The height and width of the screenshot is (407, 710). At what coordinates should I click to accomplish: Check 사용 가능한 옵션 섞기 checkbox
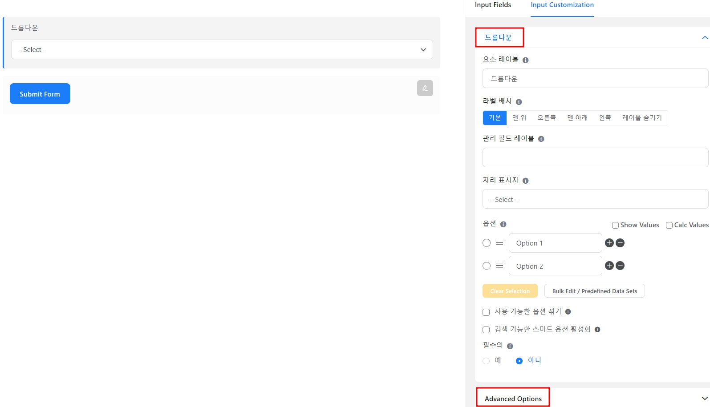coord(486,312)
